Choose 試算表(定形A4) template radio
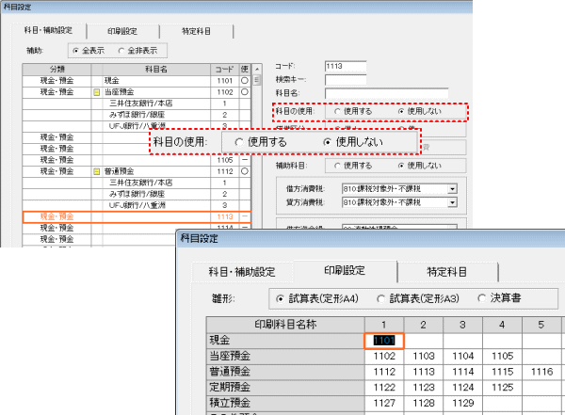This screenshot has width=565, height=415. tap(280, 299)
